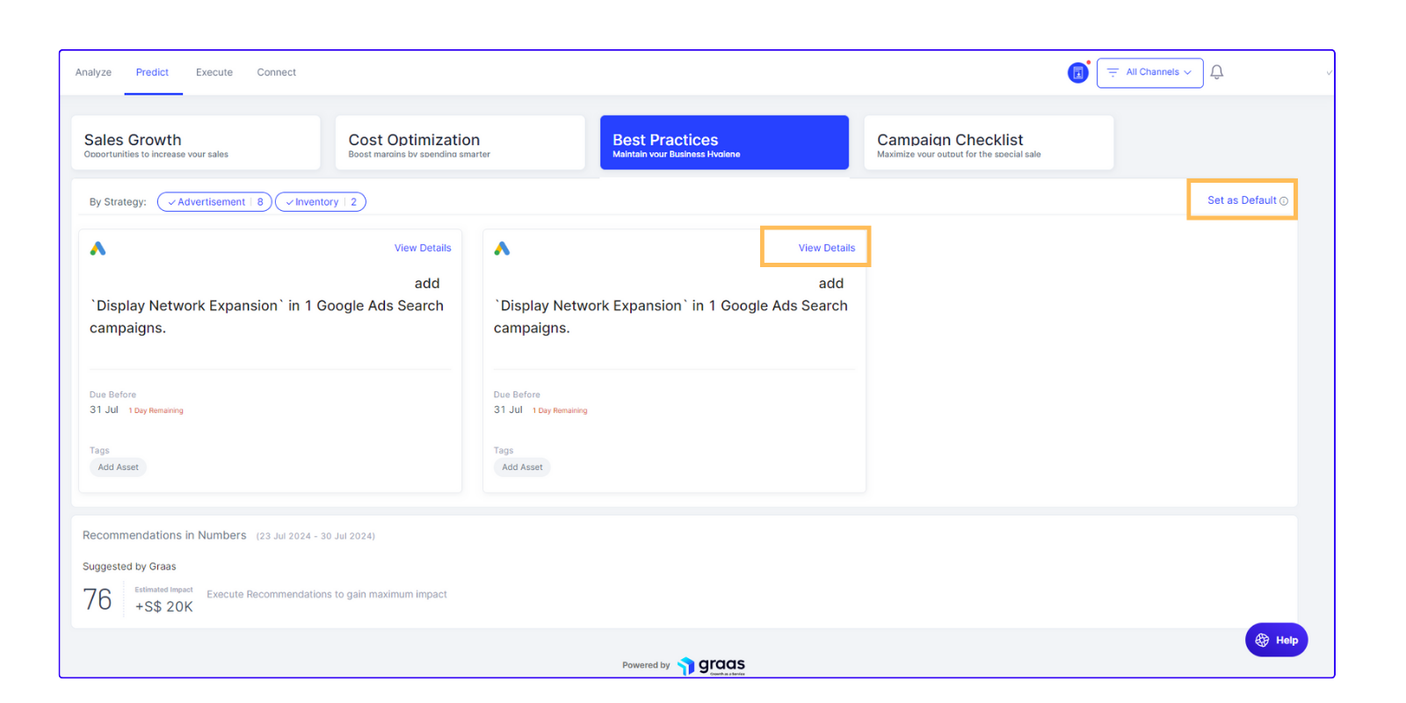The image size is (1406, 703).
Task: Toggle the Advertisement strategy filter
Action: [x=215, y=202]
